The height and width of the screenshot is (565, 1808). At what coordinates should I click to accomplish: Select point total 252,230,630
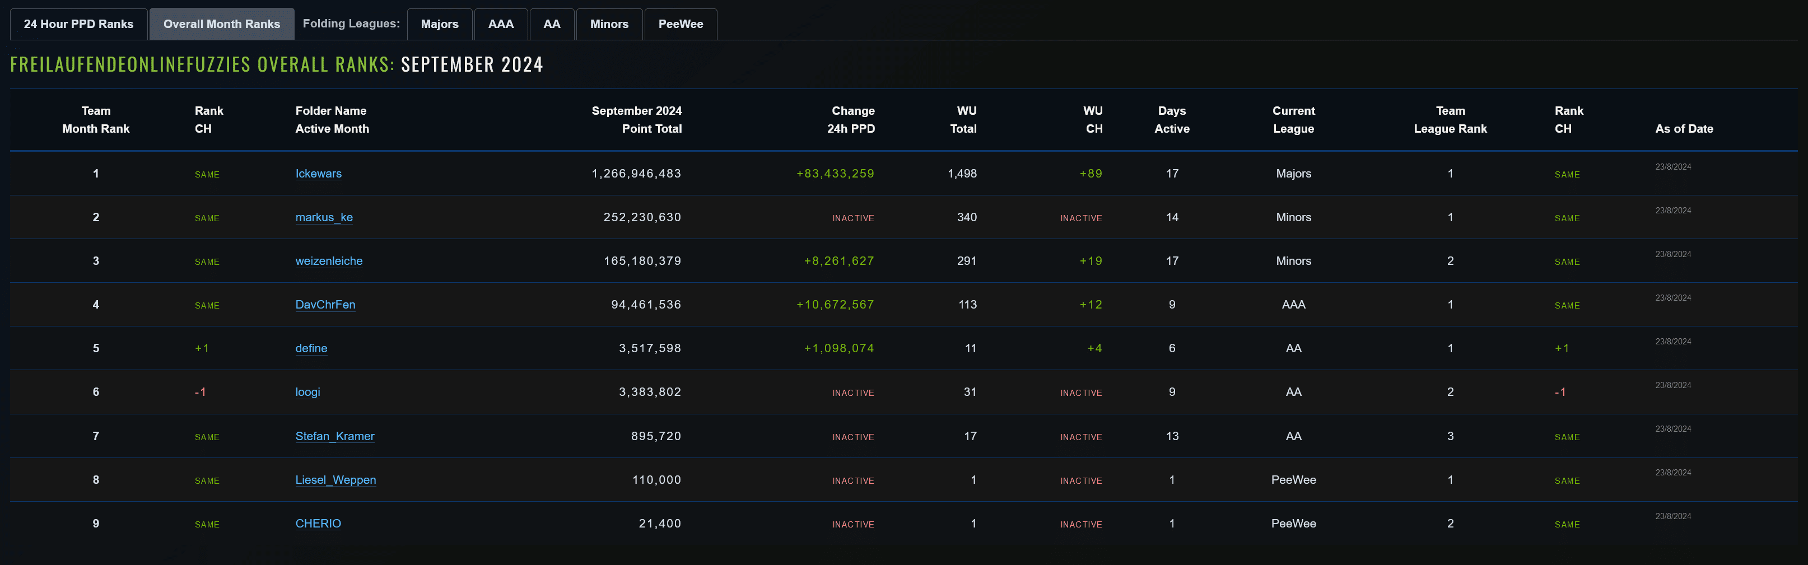pos(642,217)
